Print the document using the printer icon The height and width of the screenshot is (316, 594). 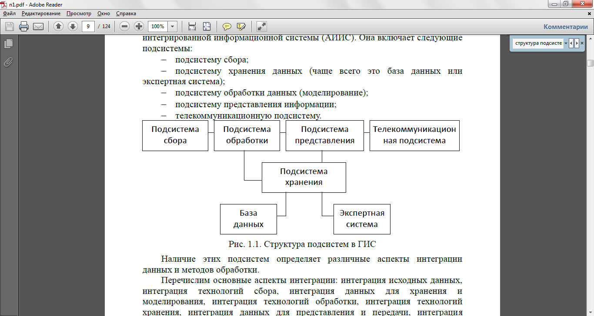click(x=24, y=26)
